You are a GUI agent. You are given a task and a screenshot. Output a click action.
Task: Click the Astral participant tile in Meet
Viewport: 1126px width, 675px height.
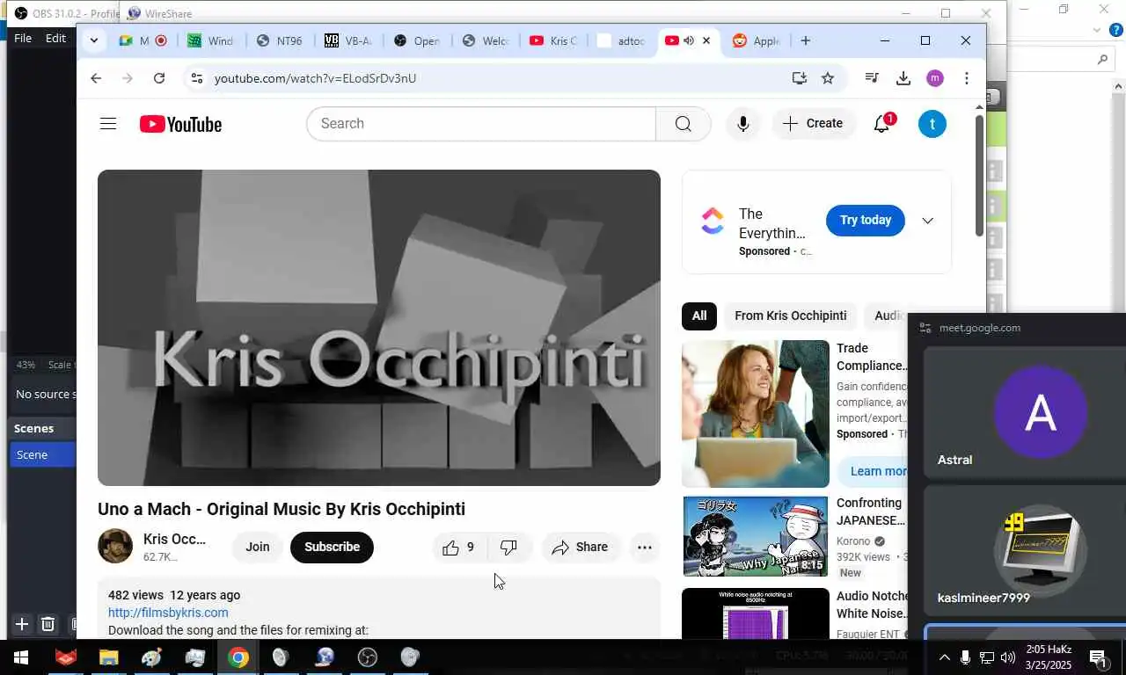[1025, 412]
